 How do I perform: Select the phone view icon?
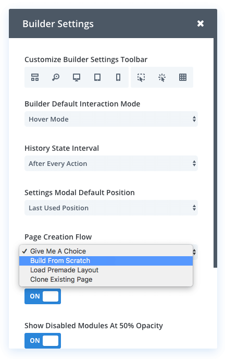coord(118,77)
